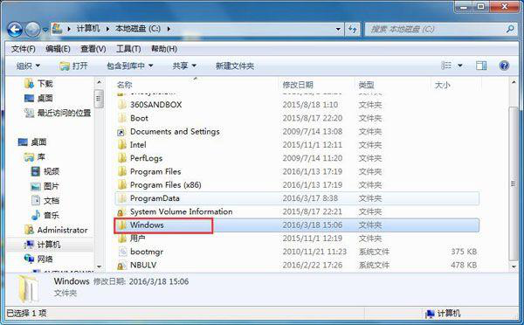Sort by the 名称 column header
Viewport: 524px width, 325px height.
point(124,85)
